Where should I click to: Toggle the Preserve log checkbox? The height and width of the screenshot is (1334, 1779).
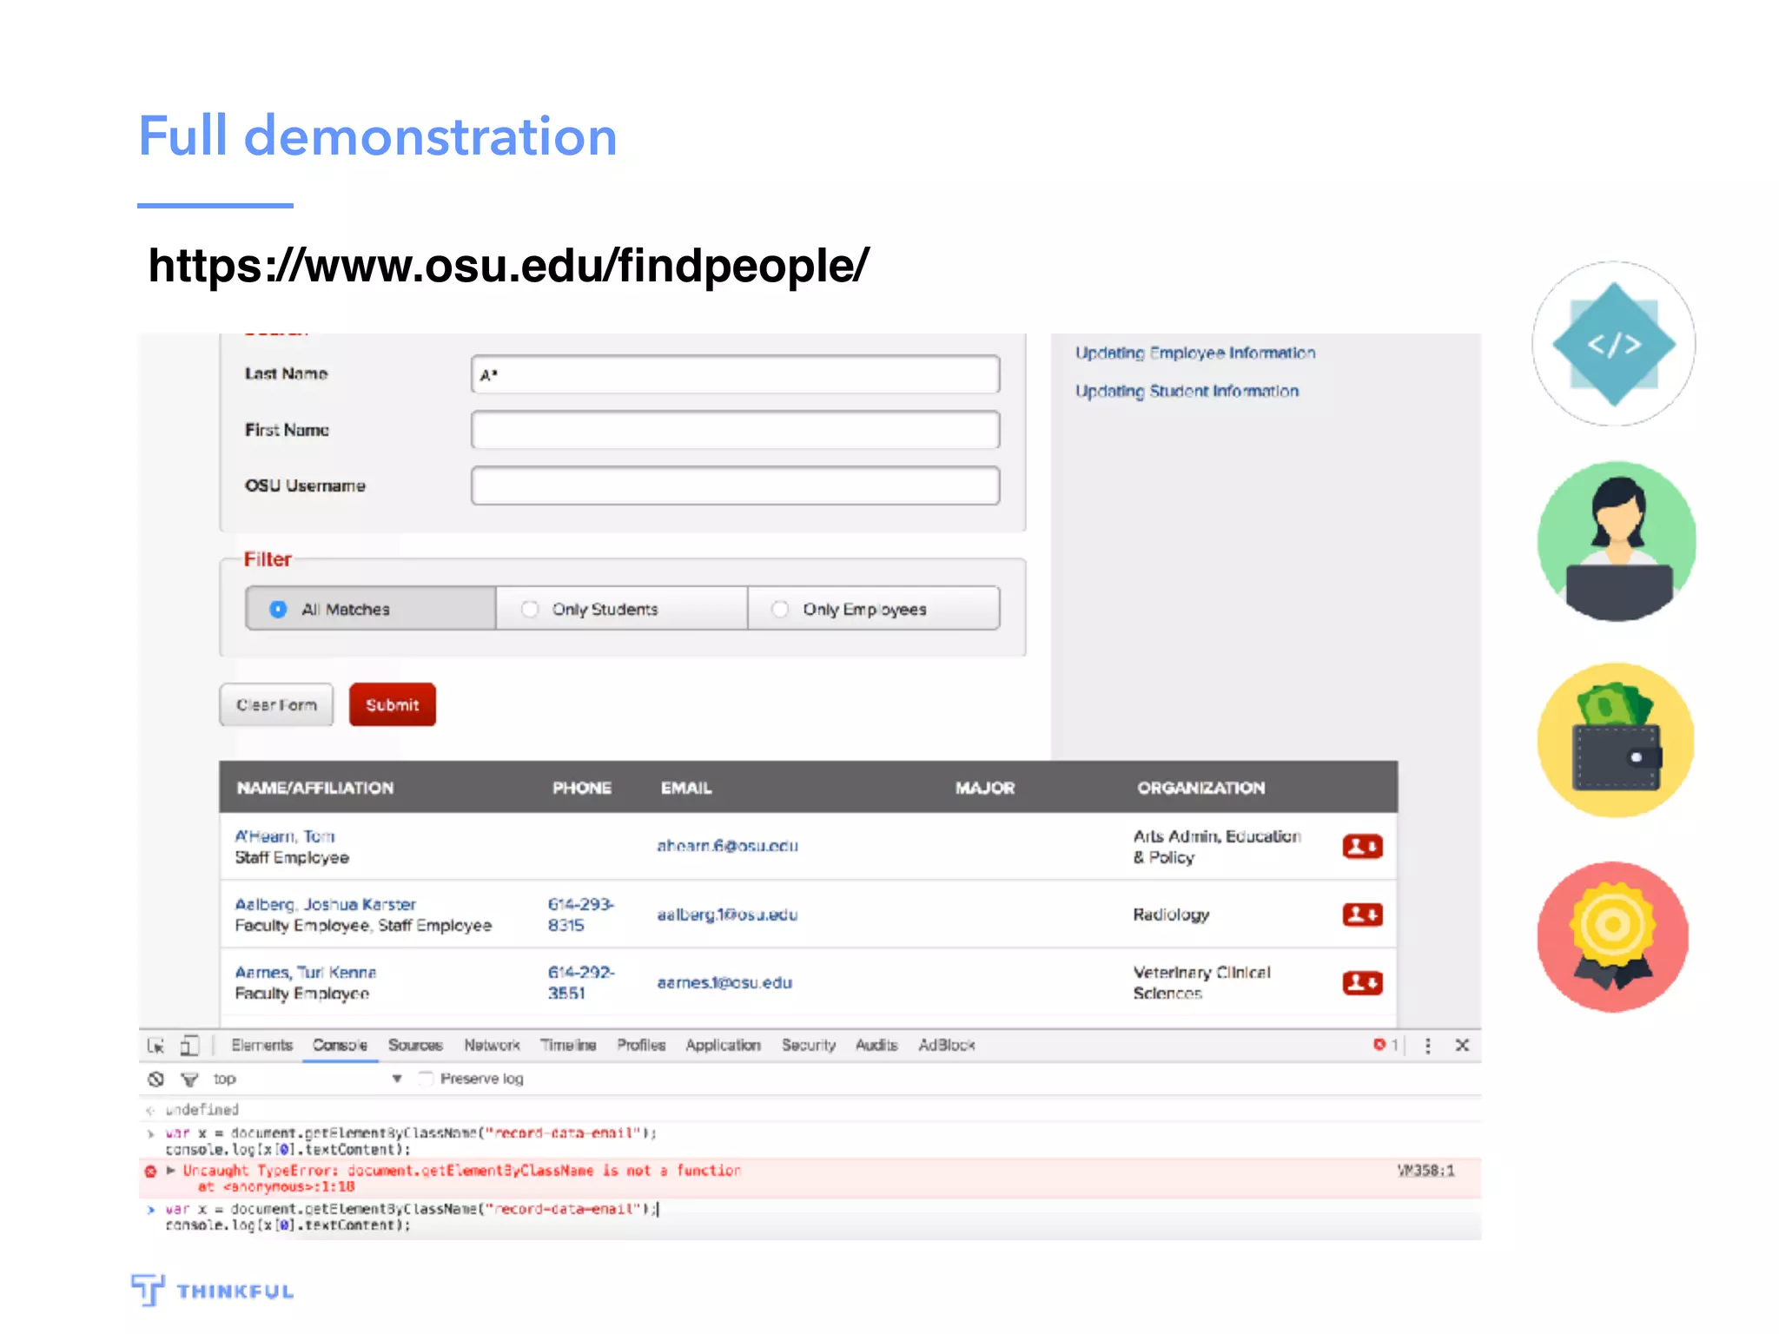tap(426, 1079)
